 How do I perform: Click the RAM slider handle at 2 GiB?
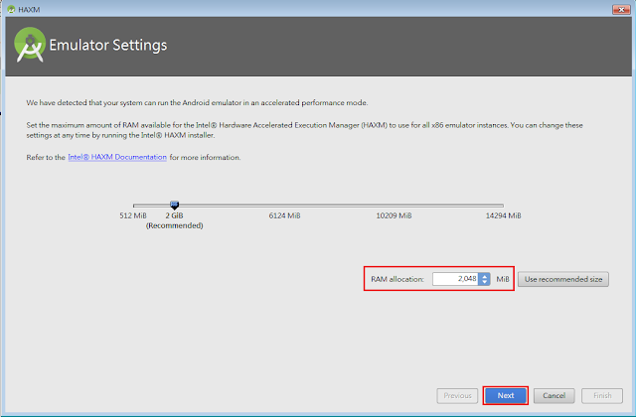coord(175,206)
